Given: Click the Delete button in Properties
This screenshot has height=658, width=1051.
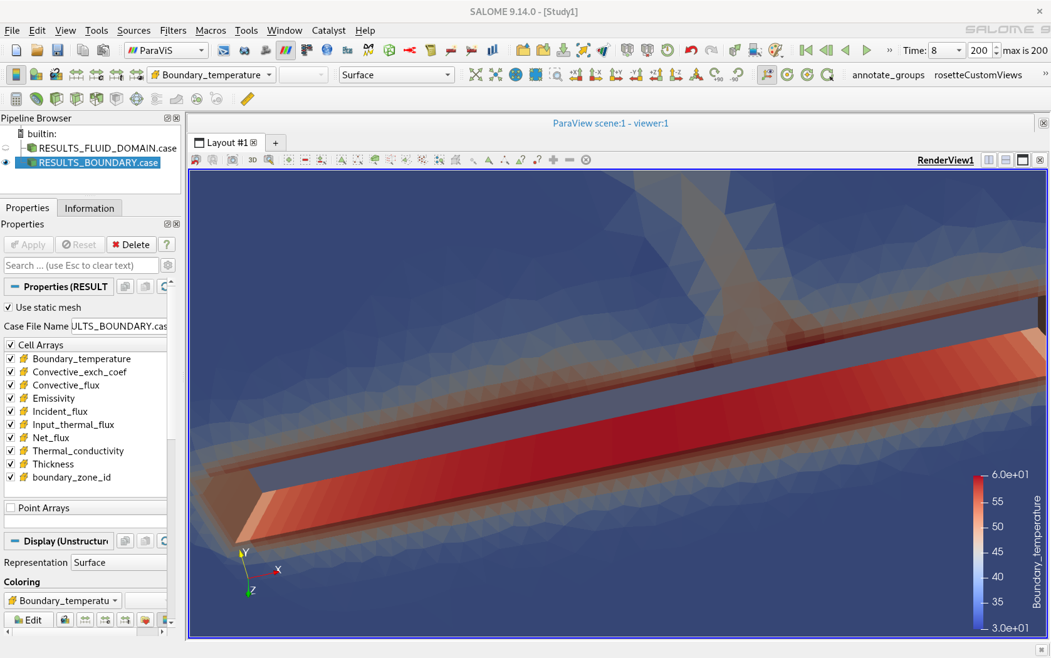Looking at the screenshot, I should coord(131,245).
